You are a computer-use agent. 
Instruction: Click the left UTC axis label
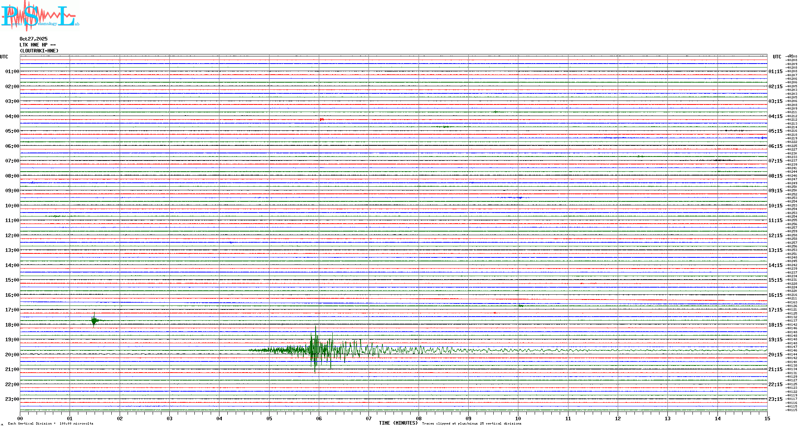(x=4, y=57)
